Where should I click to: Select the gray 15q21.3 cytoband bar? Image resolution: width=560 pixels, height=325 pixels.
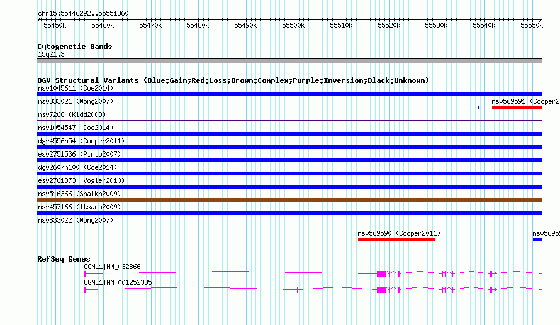point(289,61)
